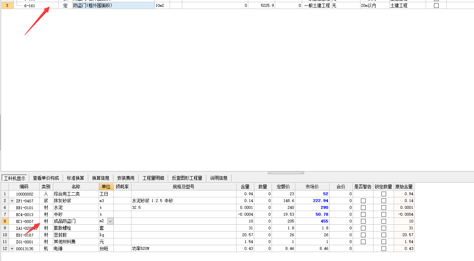Tick 锁定数量 for 成品防盗门
Viewport: 474px width, 261px height.
point(384,221)
